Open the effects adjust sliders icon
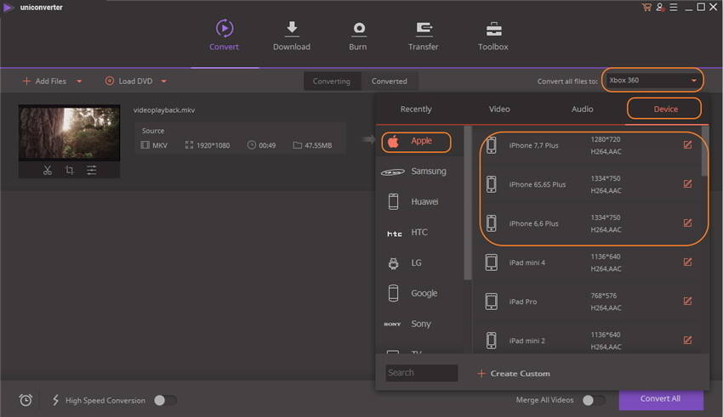The height and width of the screenshot is (417, 723). (x=91, y=171)
